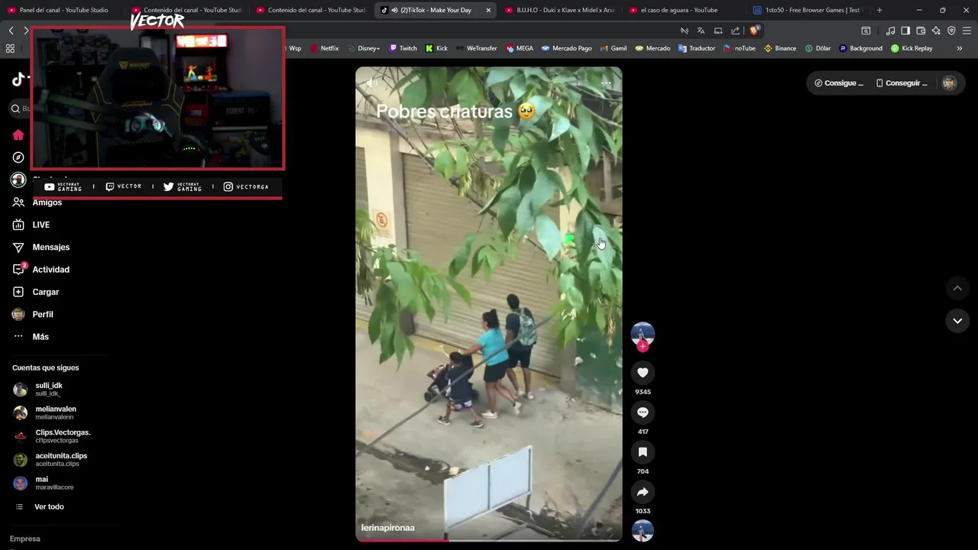Open the Leo AI sparkle icon
The image size is (978, 550).
pos(936,31)
